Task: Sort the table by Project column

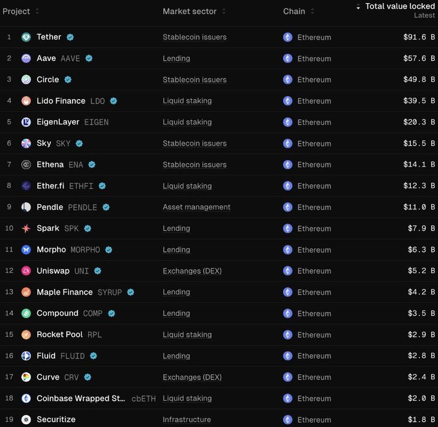Action: [37, 11]
